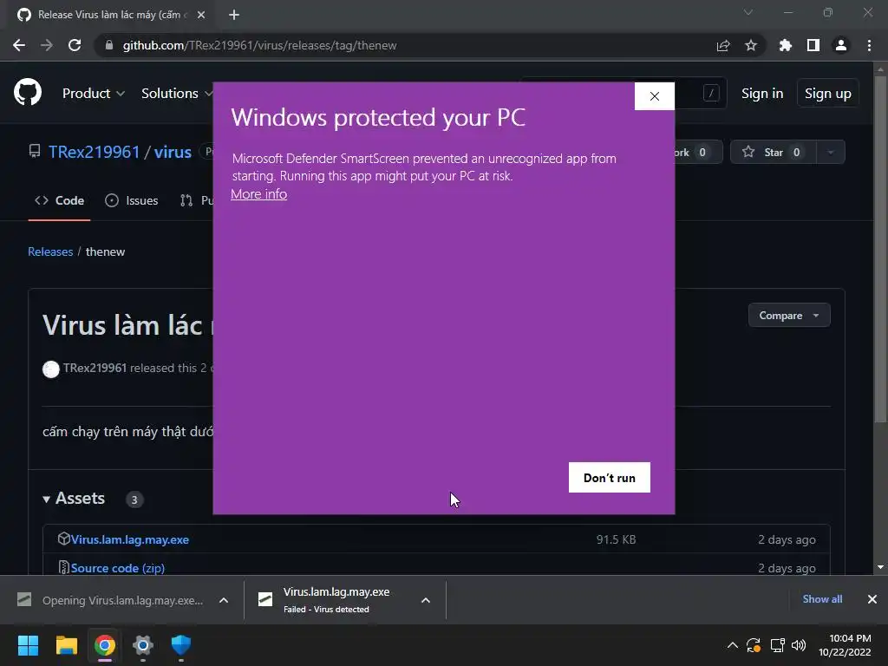Click Sign in on GitHub
The height and width of the screenshot is (666, 888).
tap(762, 94)
